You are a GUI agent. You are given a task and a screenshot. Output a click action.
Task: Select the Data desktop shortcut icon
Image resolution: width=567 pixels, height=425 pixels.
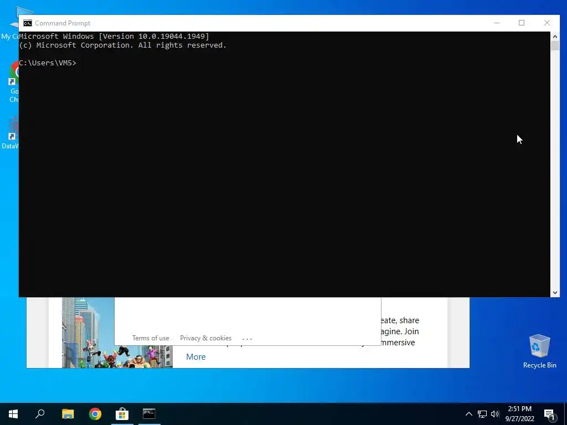coord(10,133)
